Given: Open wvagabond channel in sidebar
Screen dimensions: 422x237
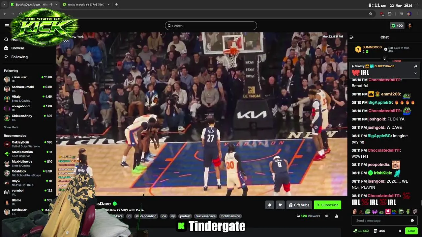Looking at the screenshot, I should [x=28, y=108].
